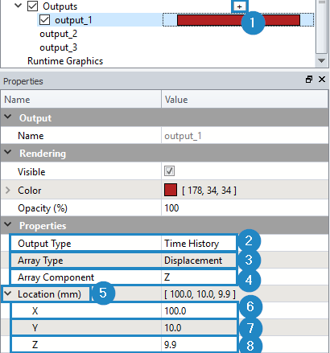Select the output_1 tree item label
This screenshot has width=330, height=353.
pyautogui.click(x=73, y=20)
